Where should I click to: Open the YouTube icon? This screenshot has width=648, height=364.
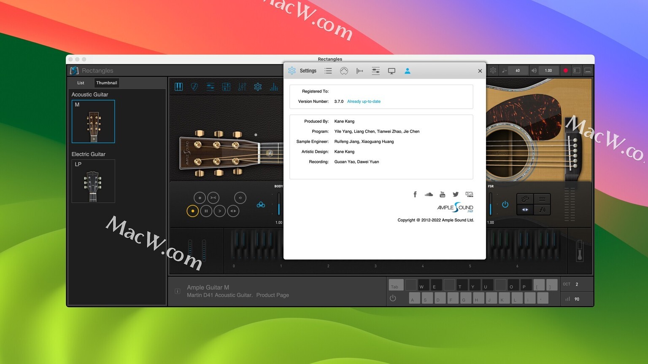[442, 194]
